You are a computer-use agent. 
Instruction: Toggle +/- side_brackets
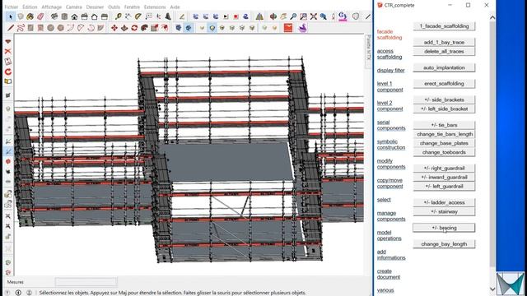(444, 99)
